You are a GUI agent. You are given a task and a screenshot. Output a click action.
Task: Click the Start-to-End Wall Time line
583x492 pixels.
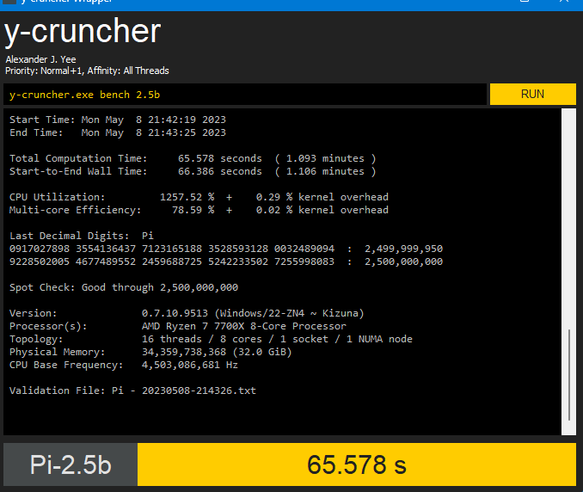coord(193,171)
